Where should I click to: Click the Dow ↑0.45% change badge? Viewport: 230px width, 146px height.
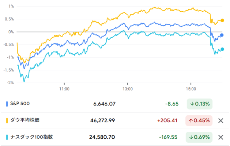click(199, 120)
